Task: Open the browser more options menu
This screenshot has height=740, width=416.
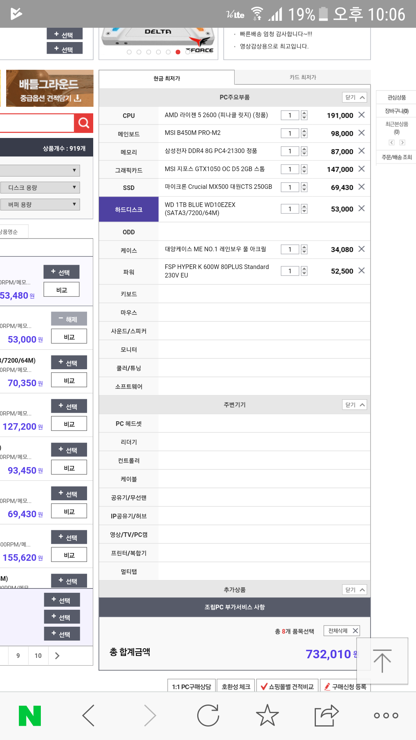Action: click(x=386, y=716)
